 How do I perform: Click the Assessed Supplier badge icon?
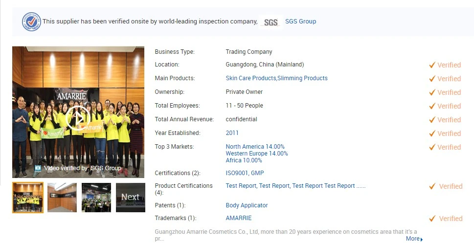click(31, 22)
